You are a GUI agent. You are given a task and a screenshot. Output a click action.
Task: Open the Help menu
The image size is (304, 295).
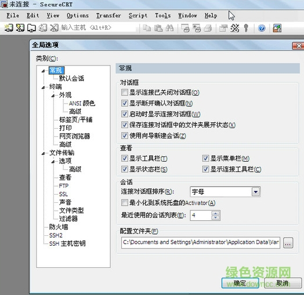[211, 16]
